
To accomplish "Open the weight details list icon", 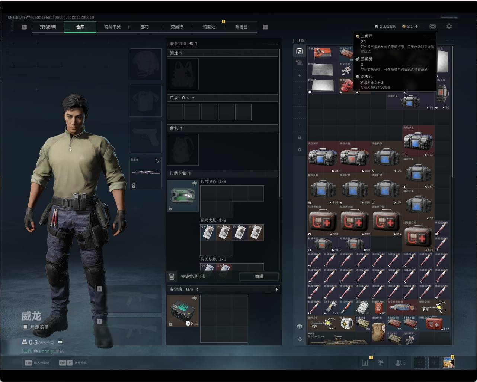I will (x=60, y=342).
